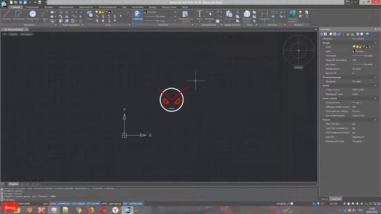This screenshot has height=214, width=381.
Task: Open the Слои layers manager icon
Action: (x=90, y=15)
